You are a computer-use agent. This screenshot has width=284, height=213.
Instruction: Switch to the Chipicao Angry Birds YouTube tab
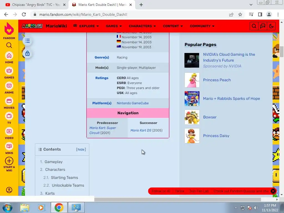34,5
